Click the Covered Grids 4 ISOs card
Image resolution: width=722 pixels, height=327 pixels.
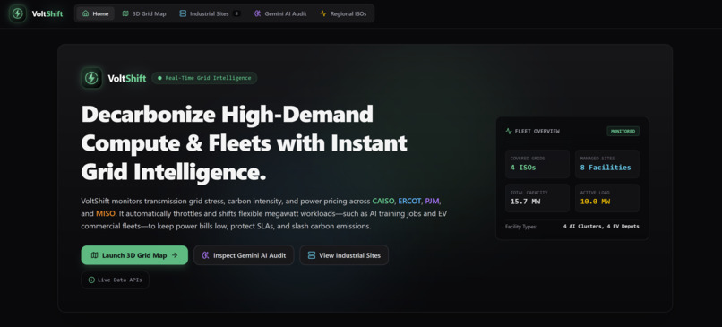tap(537, 164)
